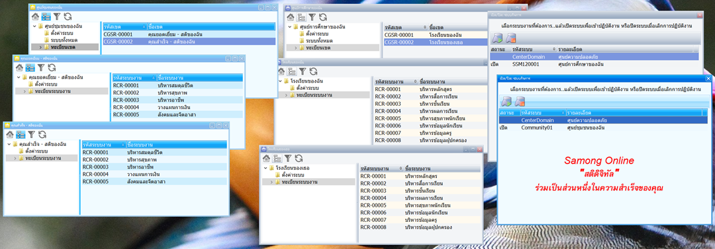This screenshot has height=249, width=715.
Task: Expand ทะเบียนเขต node in ศูนย์การศึกษาของฉัน window
Action: (x=295, y=48)
